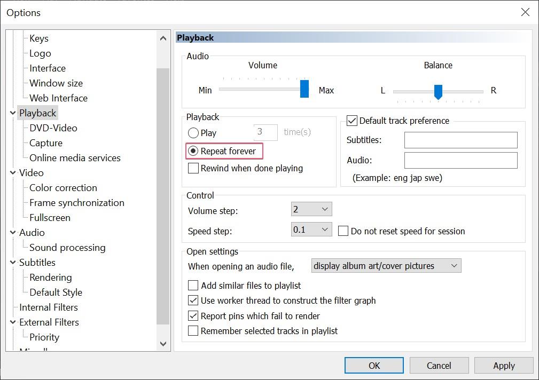Collapse the Subtitles tree section
539x380 pixels.
point(12,262)
